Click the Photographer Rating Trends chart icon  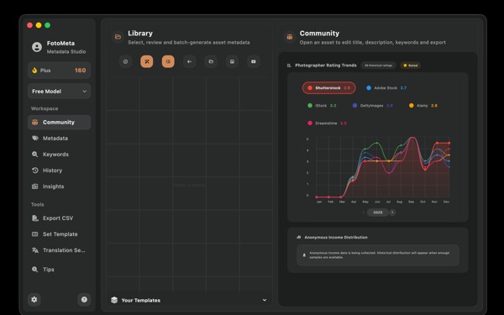point(289,66)
